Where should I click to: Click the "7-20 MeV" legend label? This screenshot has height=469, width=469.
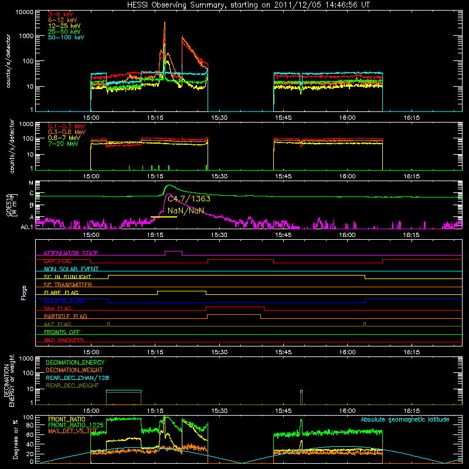pos(63,144)
